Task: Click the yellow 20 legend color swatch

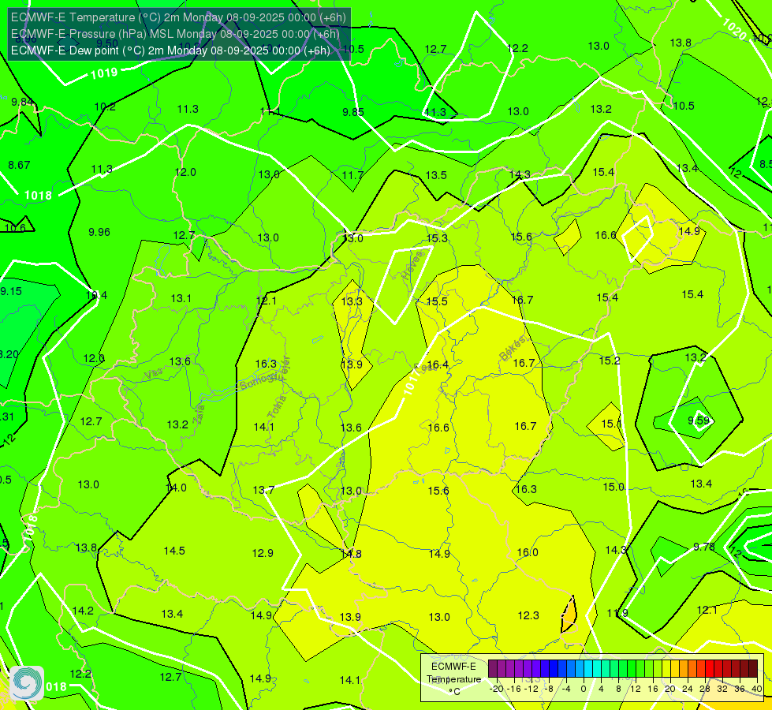Action: 666,669
